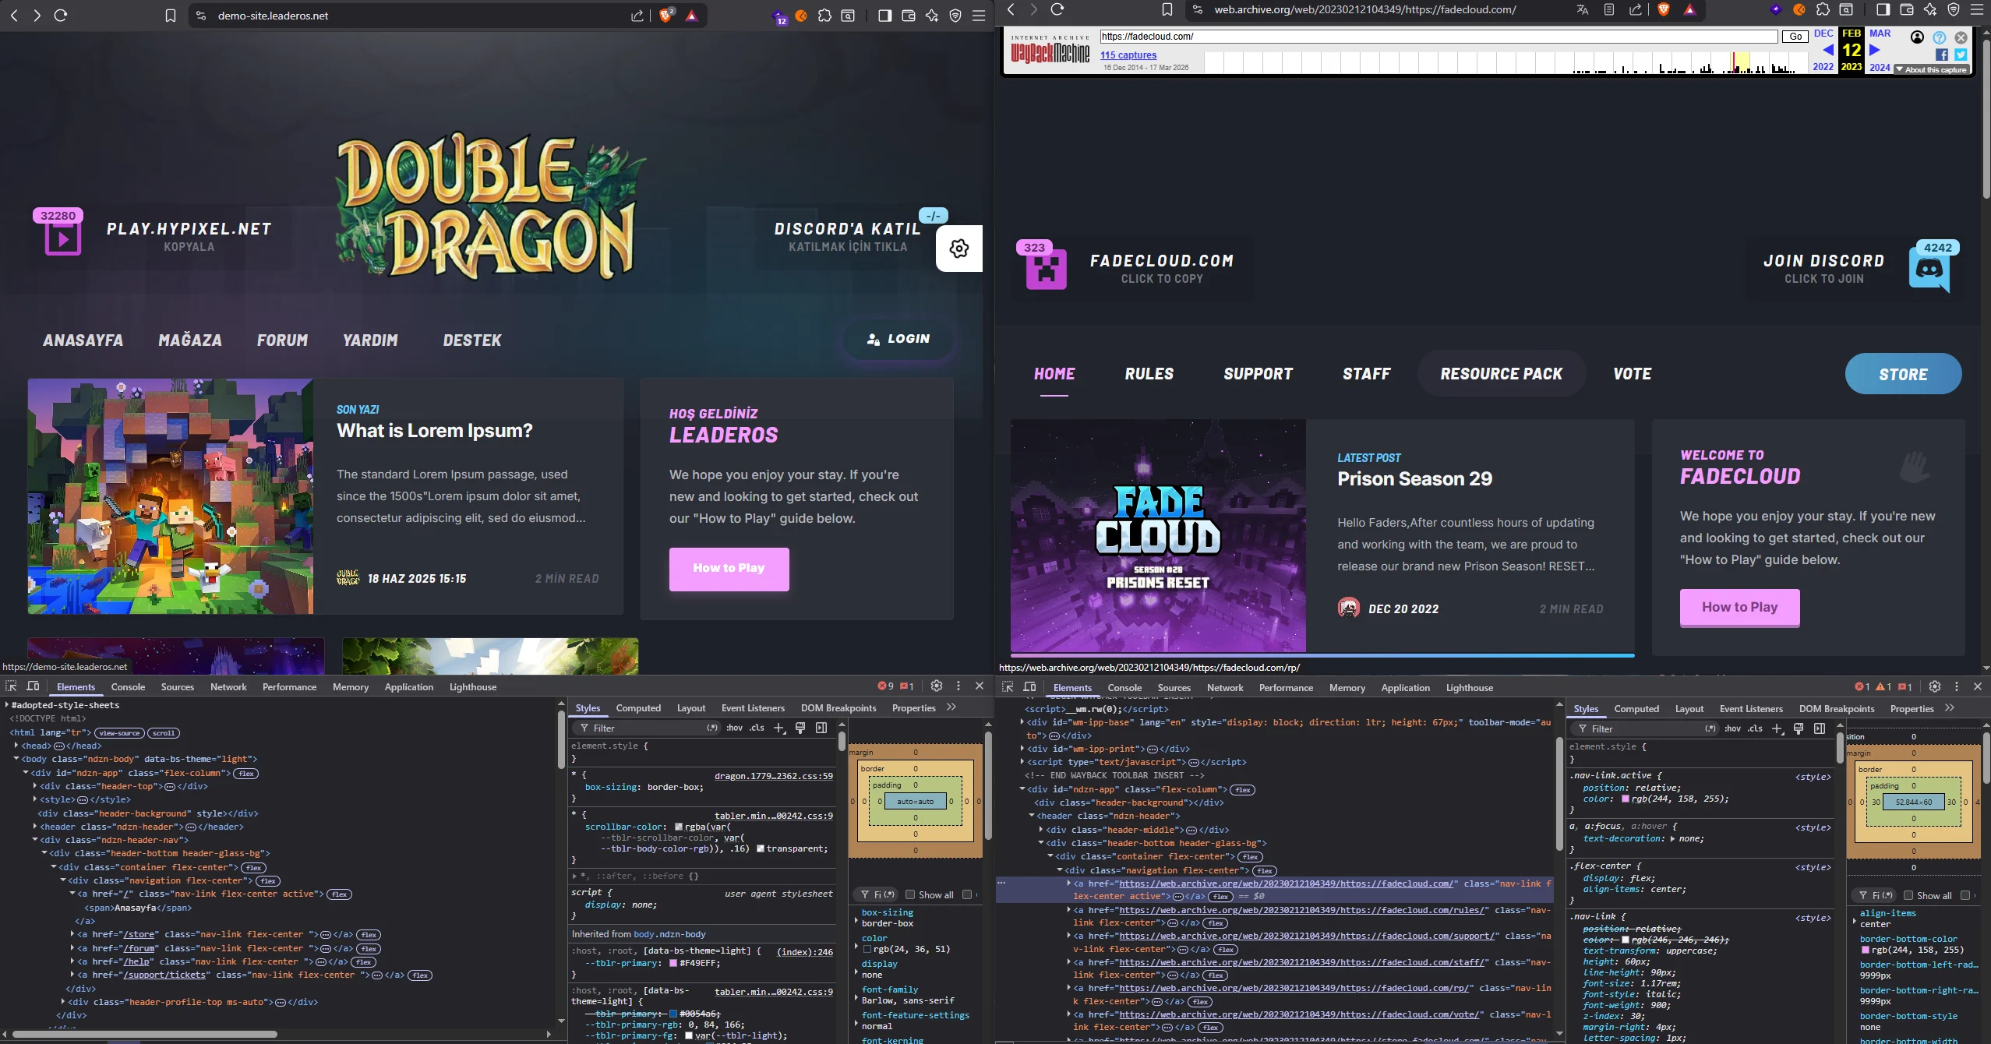Image resolution: width=1991 pixels, height=1044 pixels.
Task: Toggle .cls class editor in fadecloud DevTools
Action: [x=1755, y=728]
